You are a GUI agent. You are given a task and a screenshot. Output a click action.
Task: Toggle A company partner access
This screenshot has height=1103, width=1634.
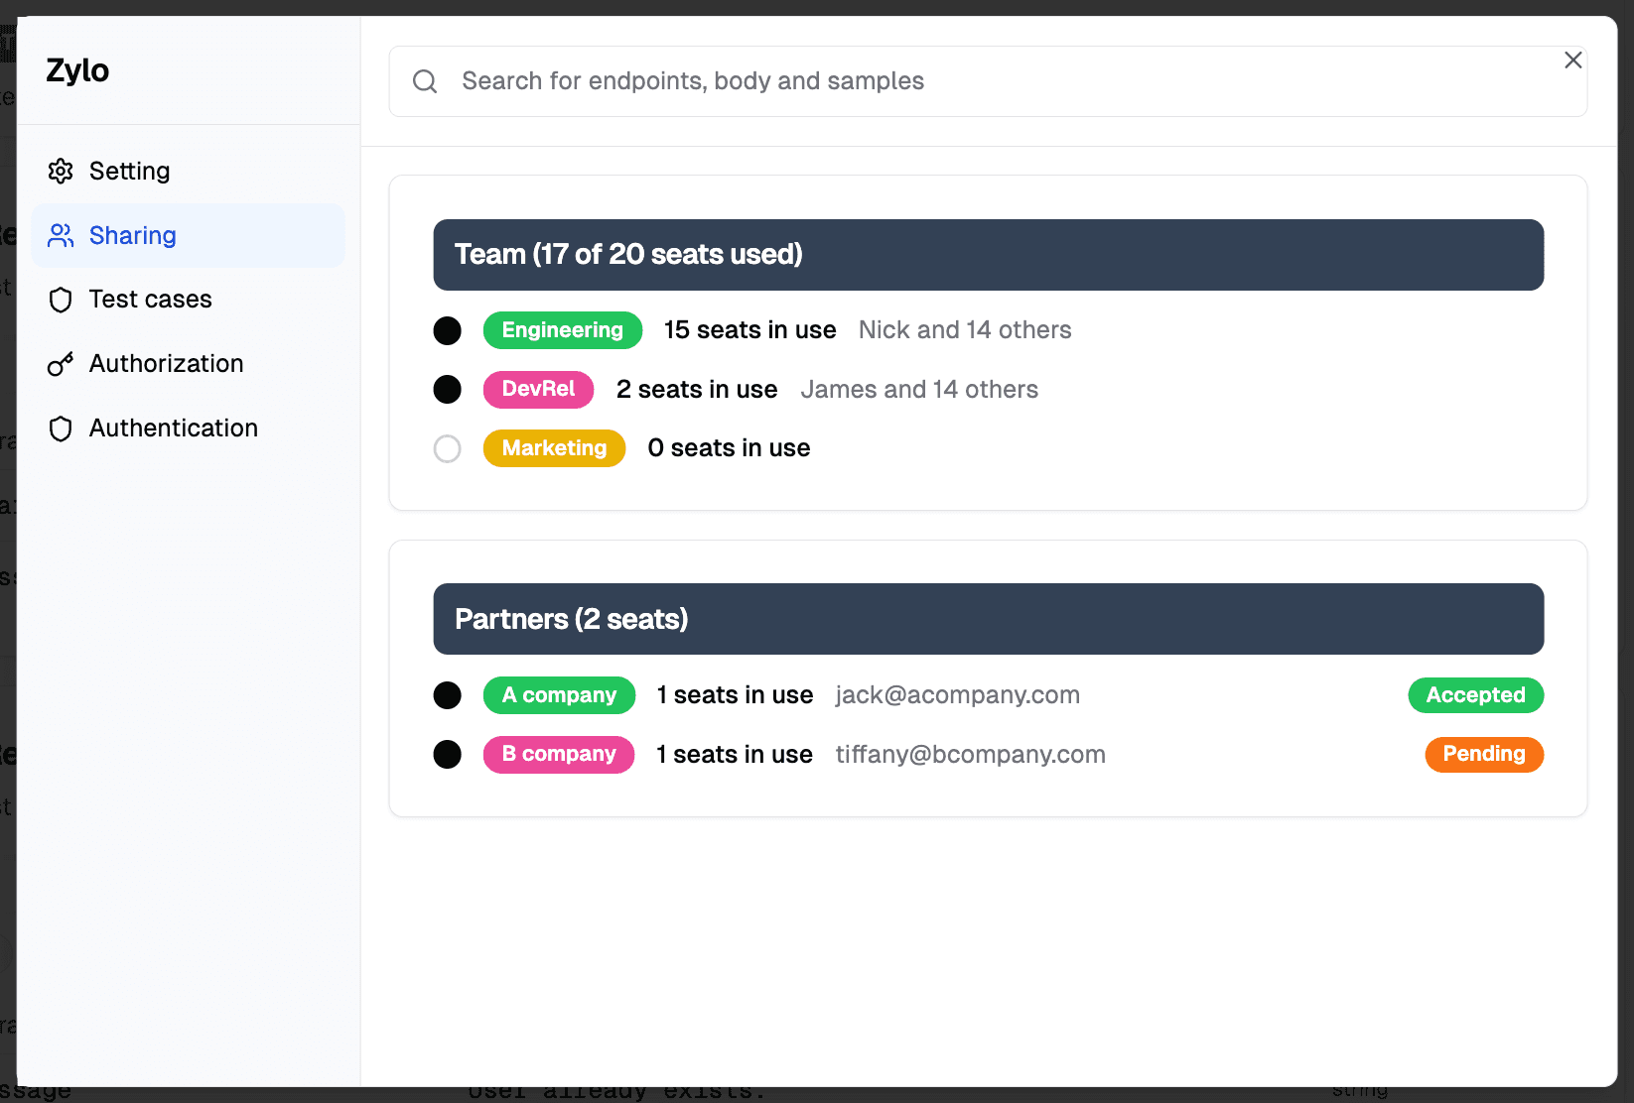[448, 695]
